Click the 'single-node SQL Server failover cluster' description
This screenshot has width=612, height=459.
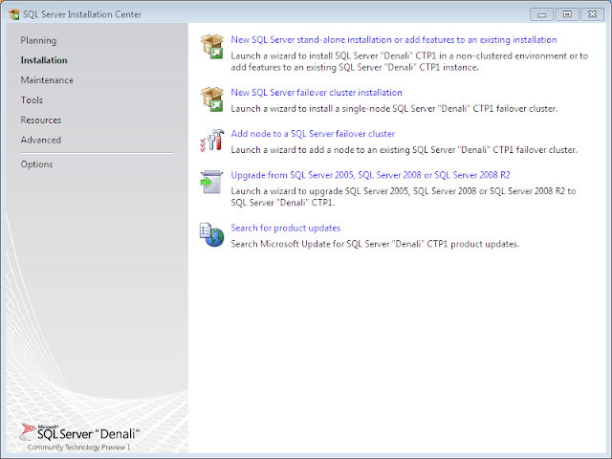394,108
